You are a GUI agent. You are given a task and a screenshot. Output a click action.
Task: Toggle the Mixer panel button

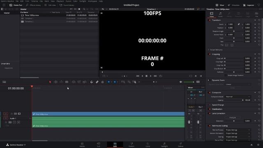pos(220,5)
